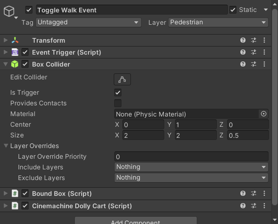Collapse the Layer Overrides foldout

[x=6, y=145]
